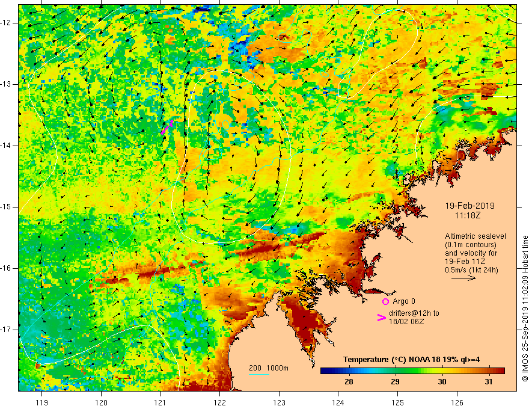This screenshot has width=529, height=409.
Task: Click the 'drifters@12h to' label
Action: 414,313
